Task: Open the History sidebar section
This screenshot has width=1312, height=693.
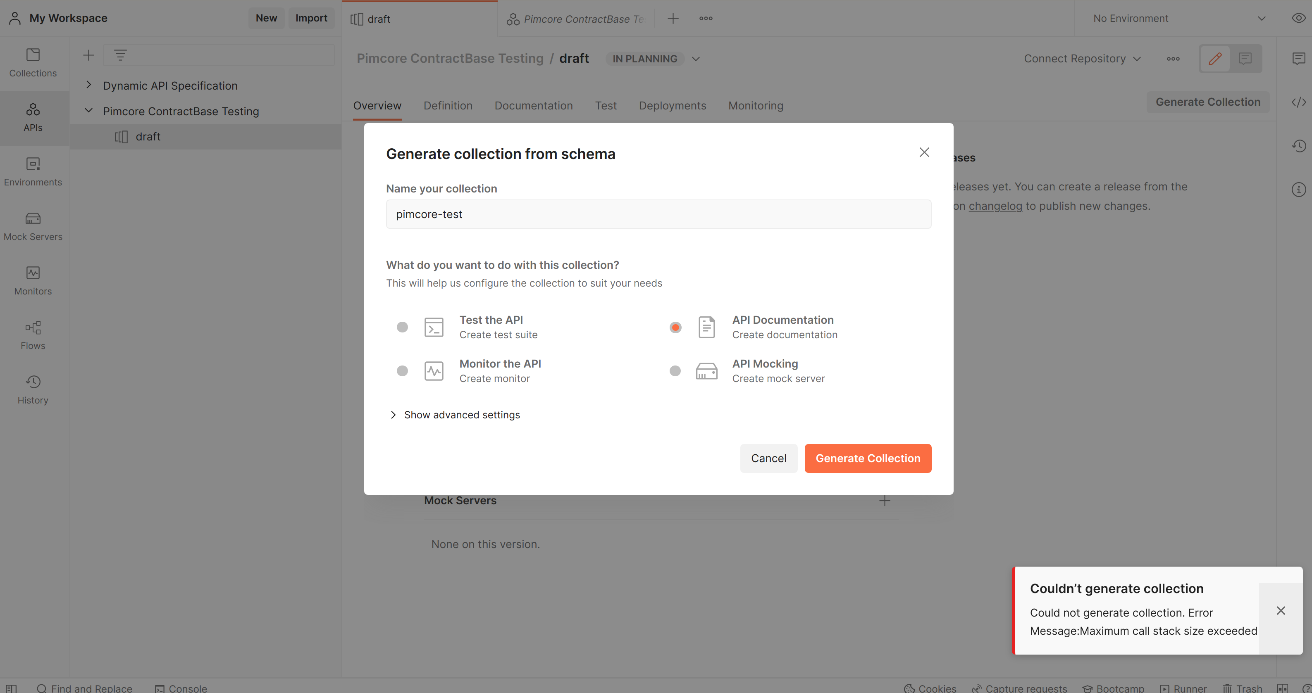Action: (x=33, y=389)
